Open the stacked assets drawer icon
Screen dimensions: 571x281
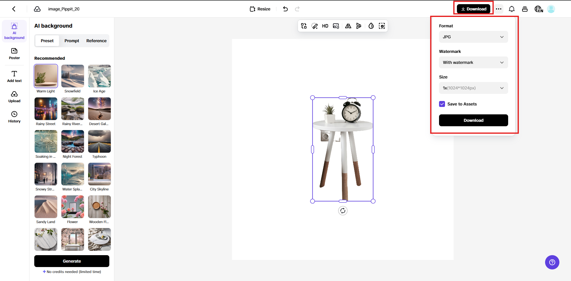click(x=525, y=9)
